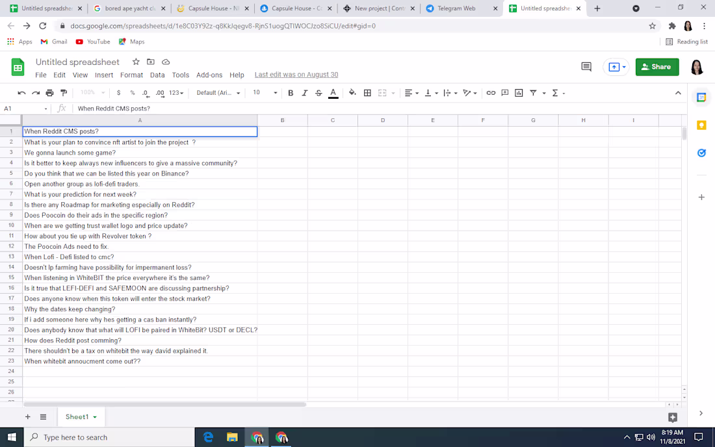Viewport: 715px width, 447px height.
Task: Click the Last edit was on August 30 link
Action: [296, 74]
